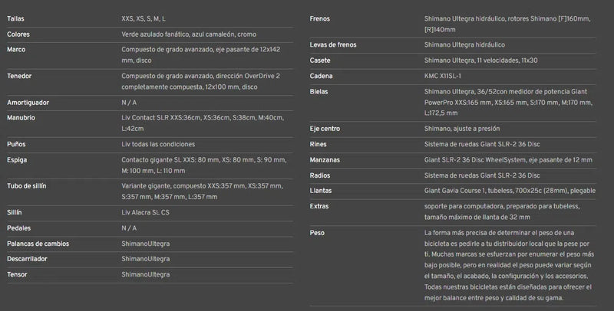The image size is (614, 311).
Task: Click the 'Frenos' spec label
Action: (x=319, y=18)
